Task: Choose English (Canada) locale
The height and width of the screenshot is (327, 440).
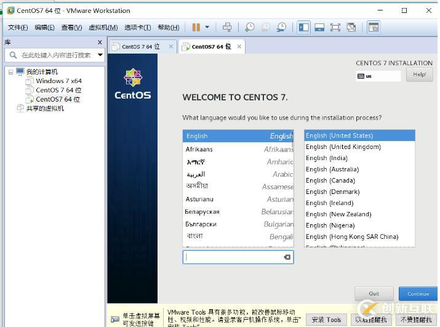Action: [359, 180]
